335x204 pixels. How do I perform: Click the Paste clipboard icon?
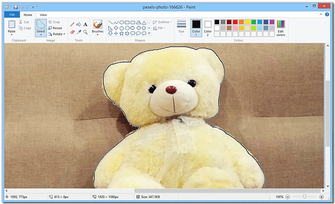12,24
